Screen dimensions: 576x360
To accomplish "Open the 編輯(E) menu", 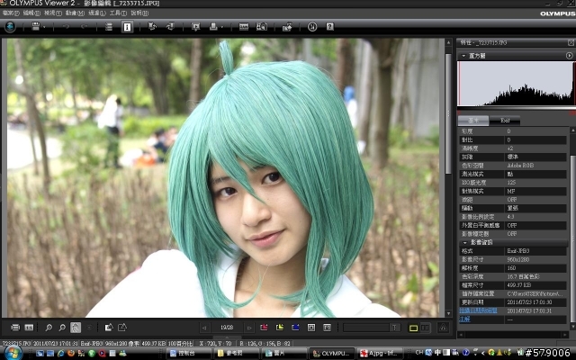I will (31, 13).
